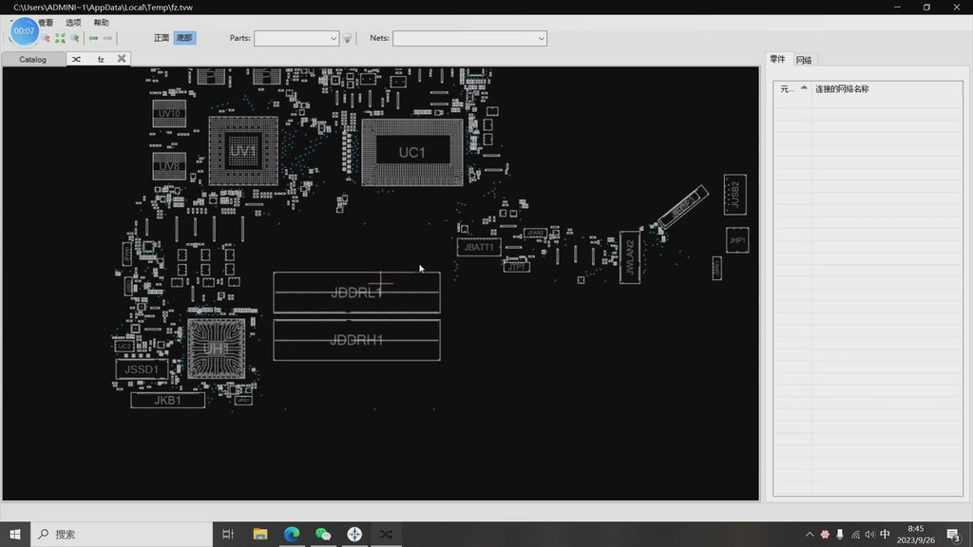The width and height of the screenshot is (973, 547).
Task: Open Microsoft Edge from the taskbar
Action: coord(292,535)
